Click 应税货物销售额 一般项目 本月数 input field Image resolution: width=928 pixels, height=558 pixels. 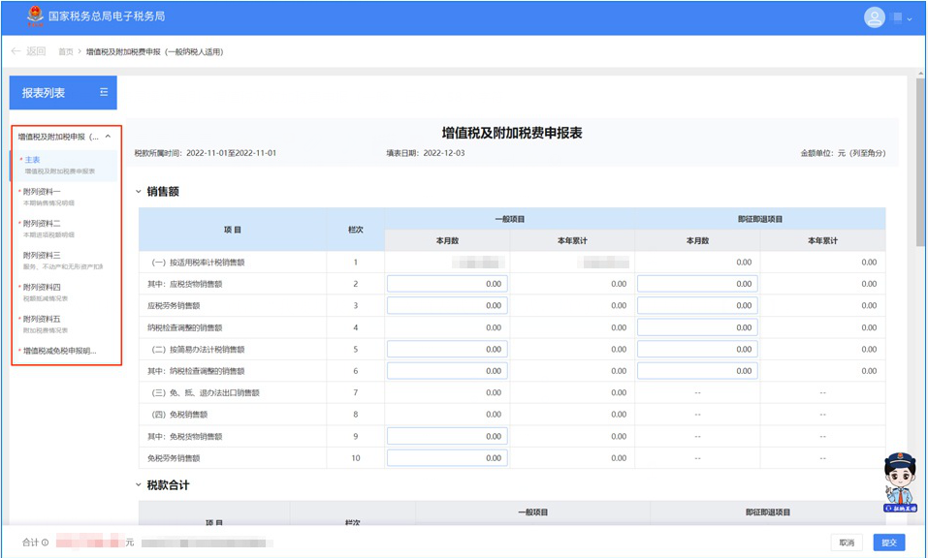tap(447, 284)
